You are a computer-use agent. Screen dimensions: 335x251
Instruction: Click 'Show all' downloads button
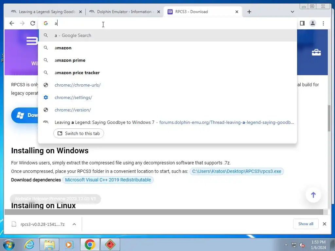coord(306,224)
